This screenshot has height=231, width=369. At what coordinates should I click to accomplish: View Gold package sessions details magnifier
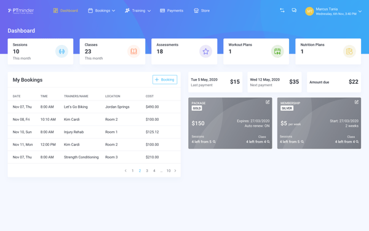tap(214, 142)
